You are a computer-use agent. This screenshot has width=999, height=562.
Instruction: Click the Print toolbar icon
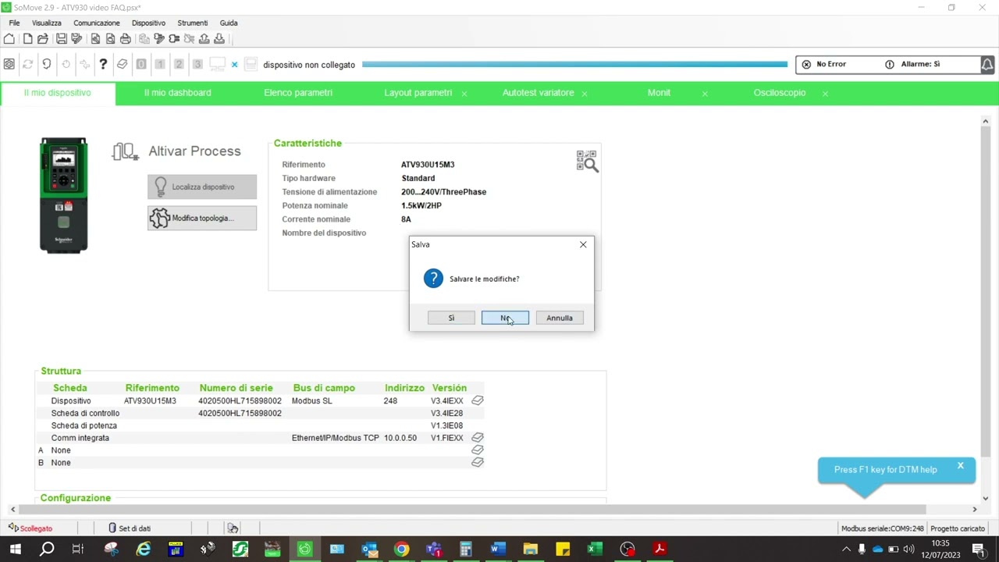click(125, 39)
